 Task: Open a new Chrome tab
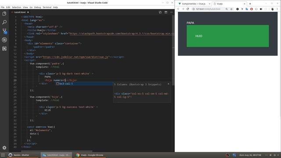(250, 4)
